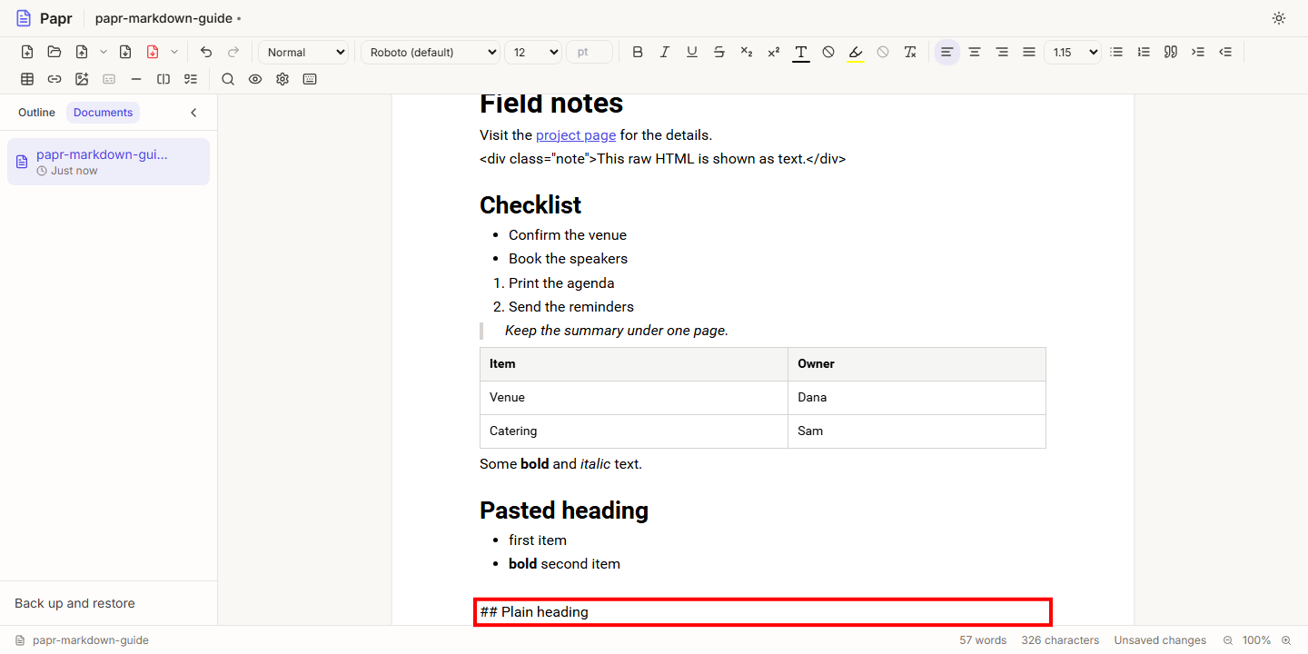This screenshot has height=654, width=1308.
Task: Follow the project page link
Action: (576, 135)
